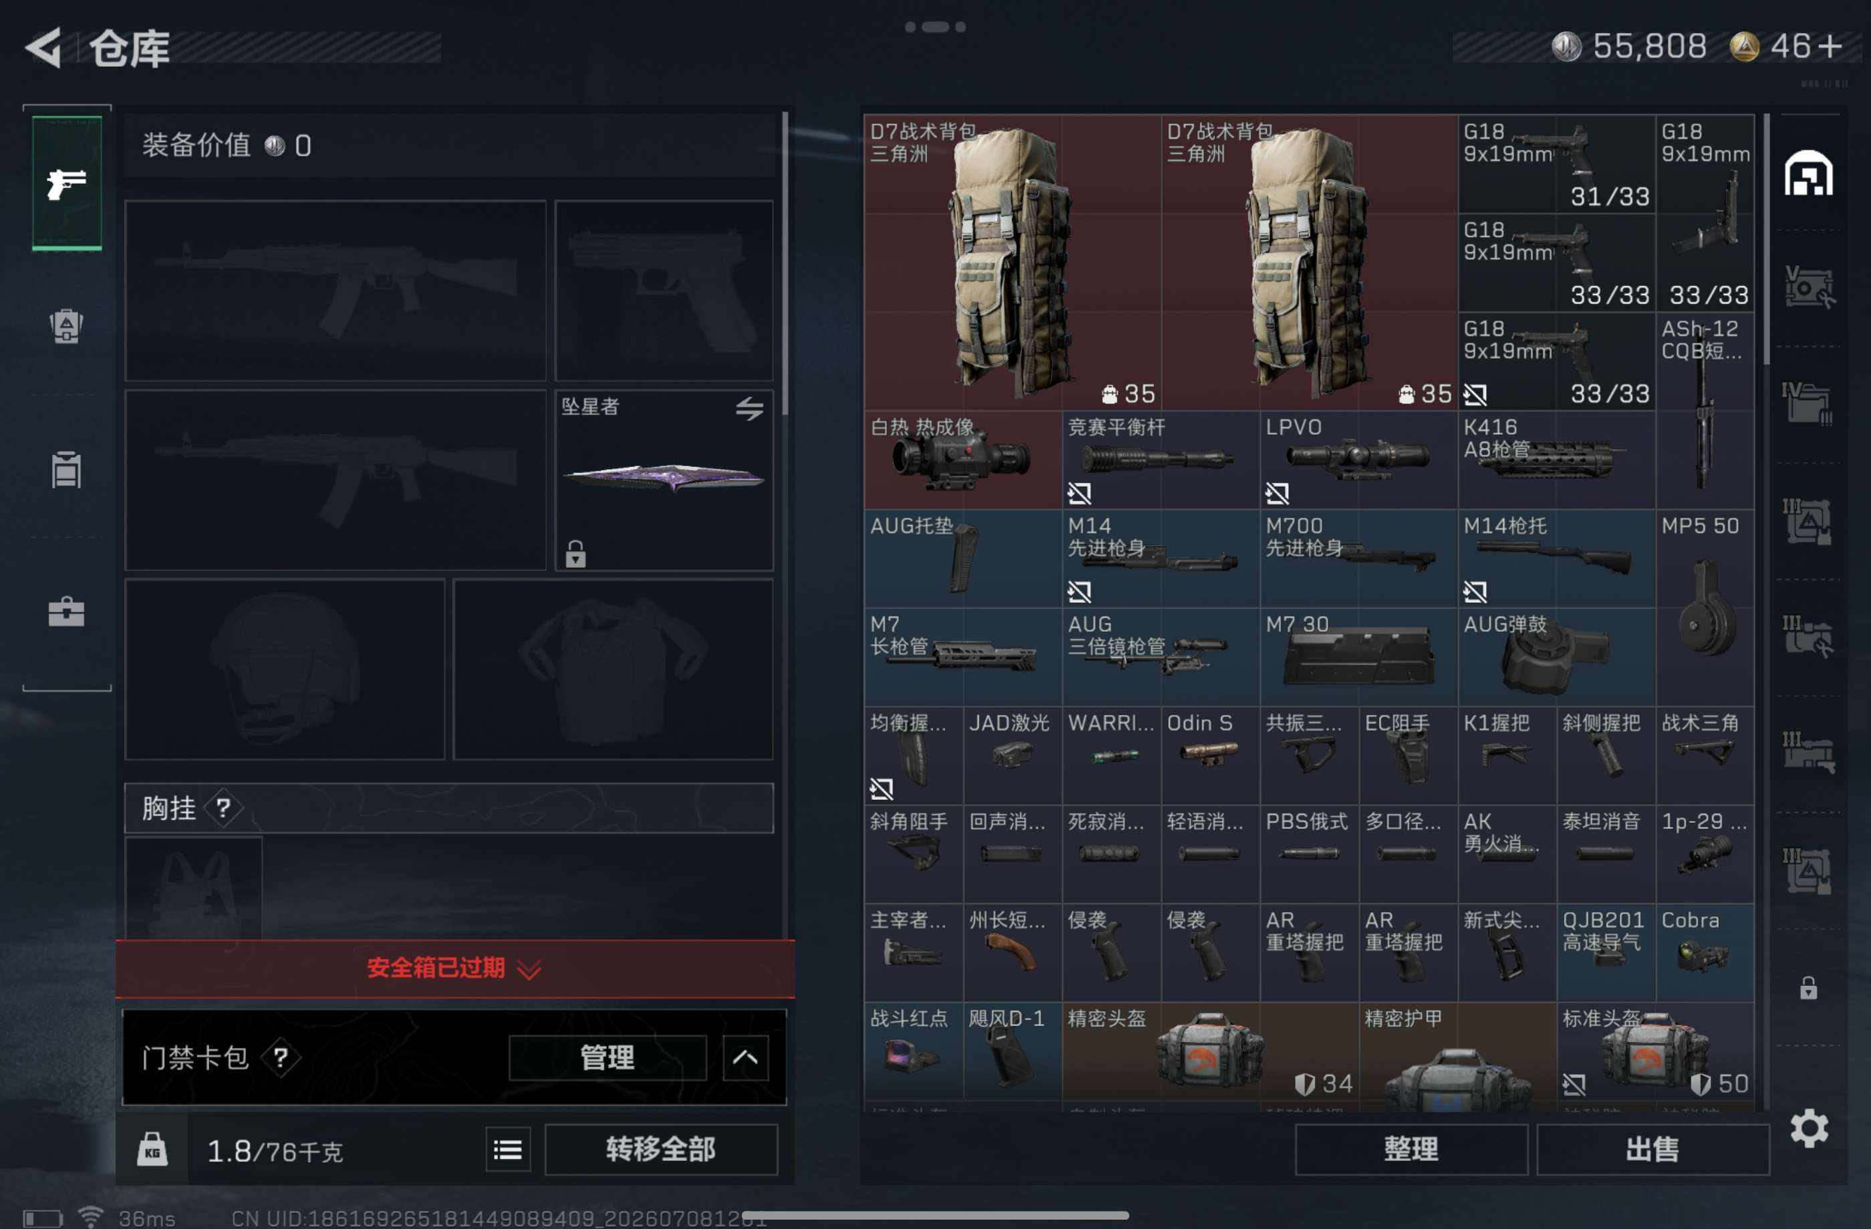Screen dimensions: 1871x1229
Task: Open the item list view icon
Action: tap(507, 1150)
